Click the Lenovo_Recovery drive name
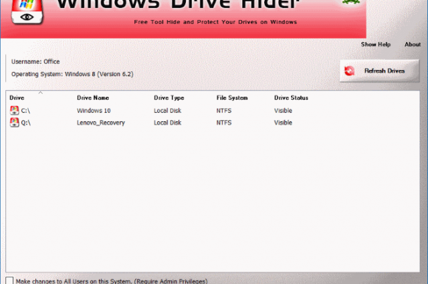The width and height of the screenshot is (428, 284). pyautogui.click(x=101, y=123)
